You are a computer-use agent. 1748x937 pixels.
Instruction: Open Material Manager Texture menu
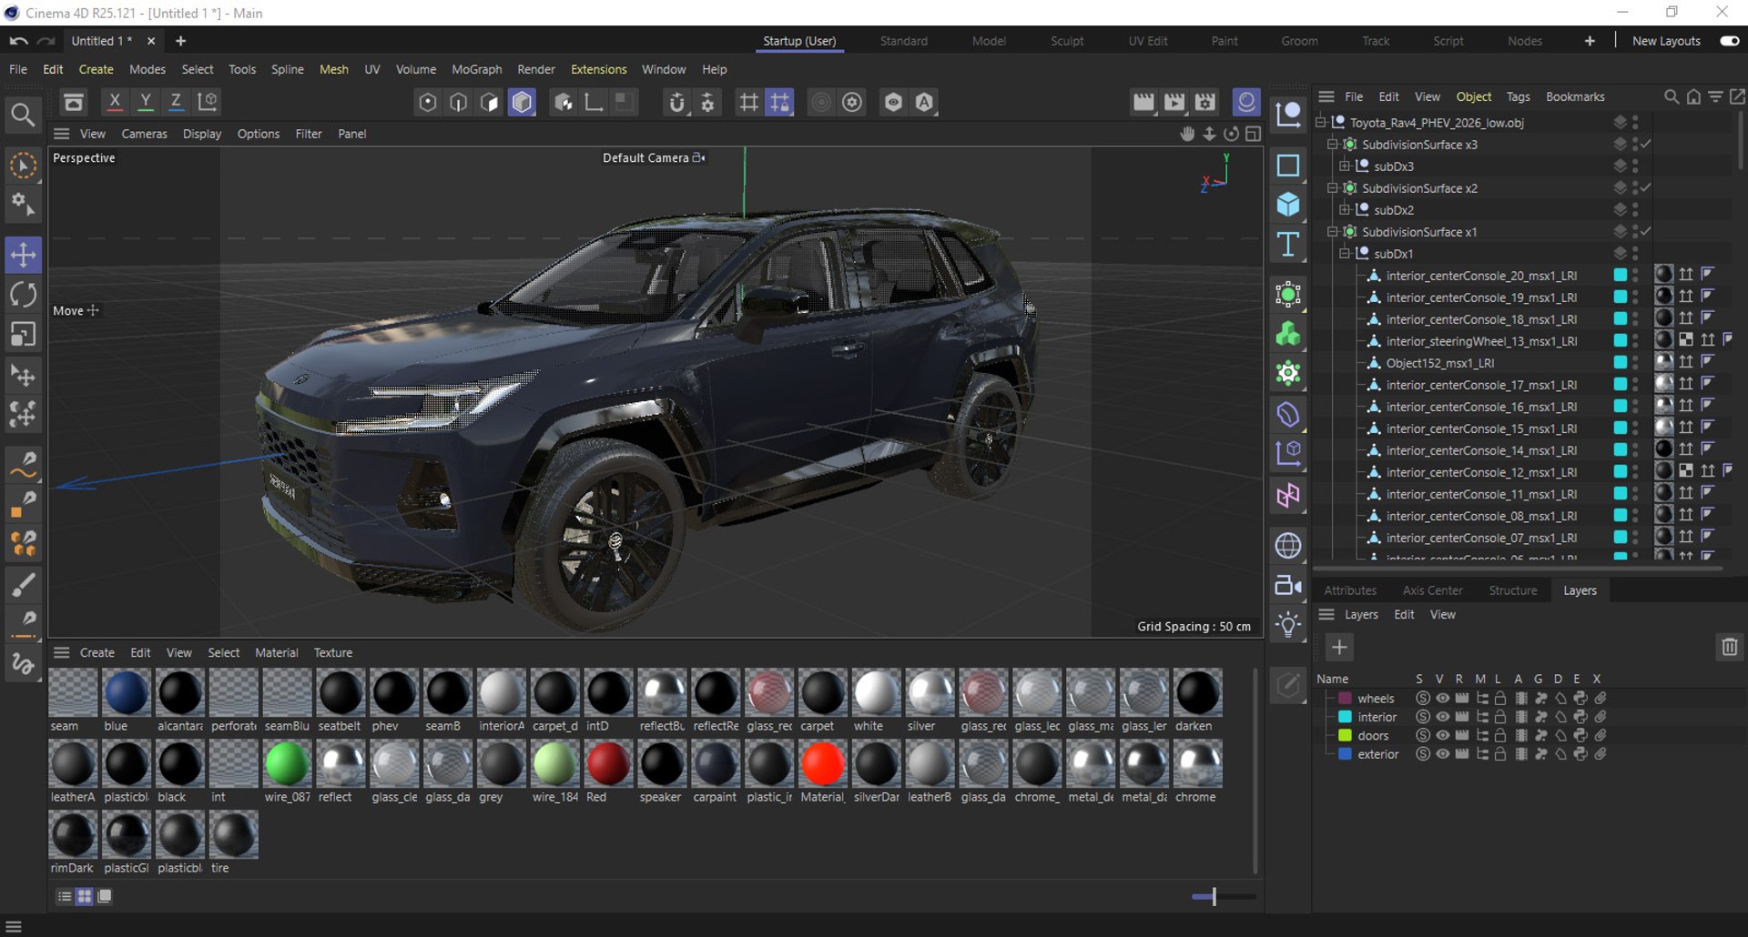[x=332, y=652]
